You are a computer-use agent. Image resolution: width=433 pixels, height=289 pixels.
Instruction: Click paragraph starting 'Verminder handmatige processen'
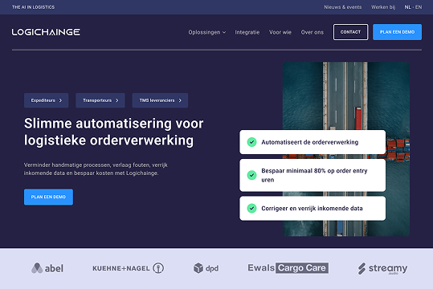(x=96, y=169)
